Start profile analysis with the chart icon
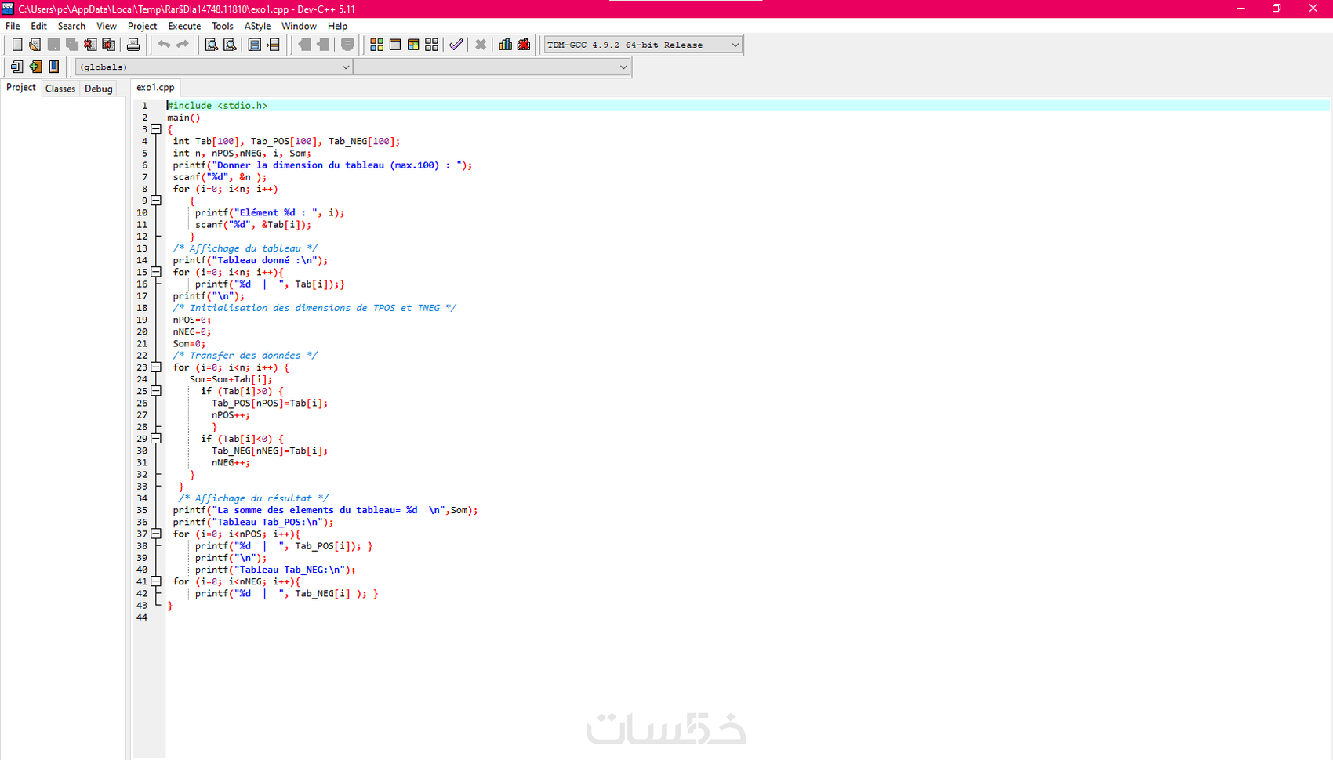 (x=505, y=45)
